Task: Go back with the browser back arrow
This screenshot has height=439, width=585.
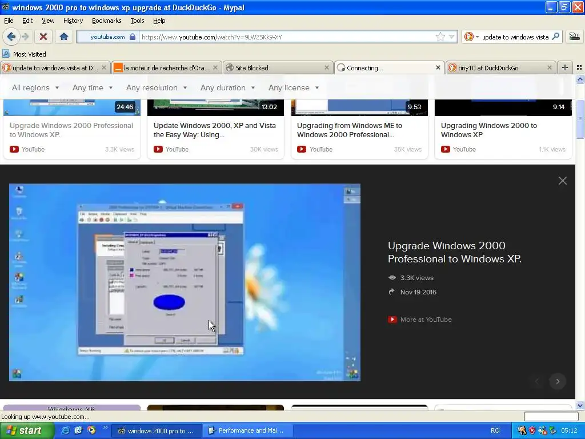Action: (x=11, y=37)
